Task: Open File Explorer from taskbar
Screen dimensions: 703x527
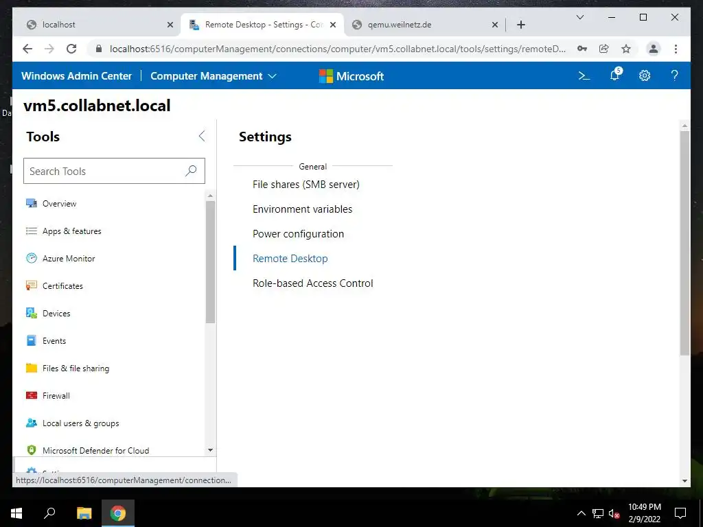Action: (84, 513)
